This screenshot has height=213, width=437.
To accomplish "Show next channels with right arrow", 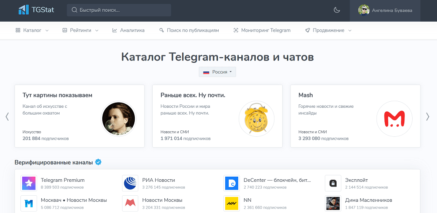I will (428, 116).
